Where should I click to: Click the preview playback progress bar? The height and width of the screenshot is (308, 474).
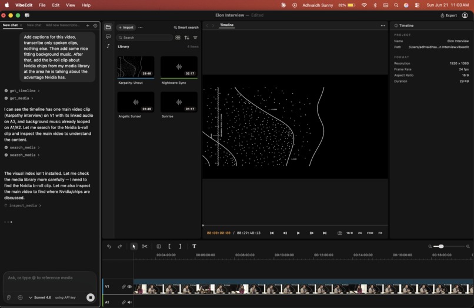295,225
